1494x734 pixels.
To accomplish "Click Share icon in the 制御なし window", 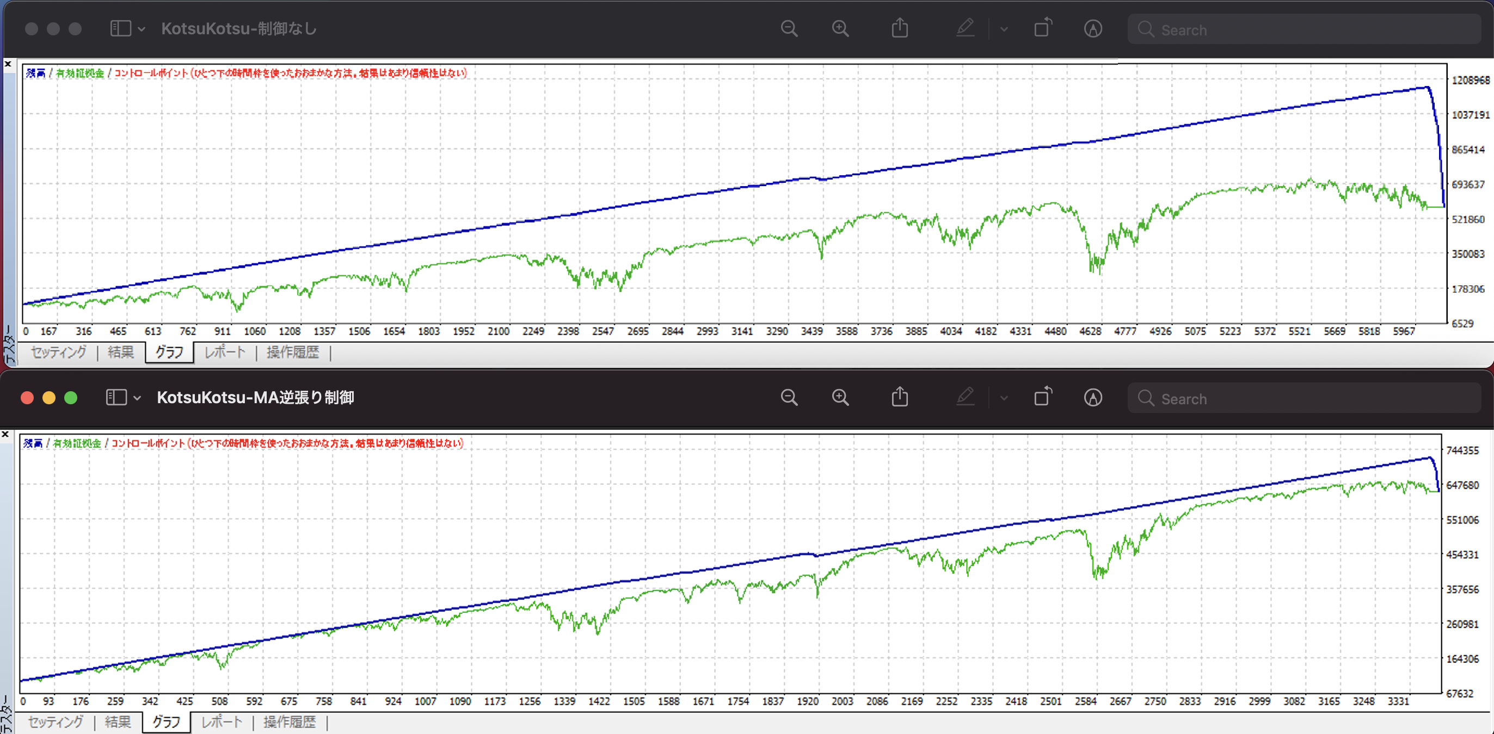I will tap(900, 28).
